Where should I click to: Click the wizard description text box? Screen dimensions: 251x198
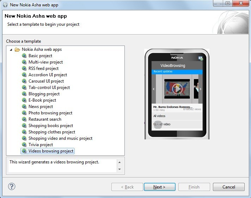tap(62, 166)
